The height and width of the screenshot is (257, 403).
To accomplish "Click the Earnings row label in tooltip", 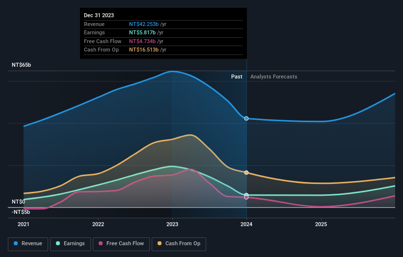I will point(94,32).
